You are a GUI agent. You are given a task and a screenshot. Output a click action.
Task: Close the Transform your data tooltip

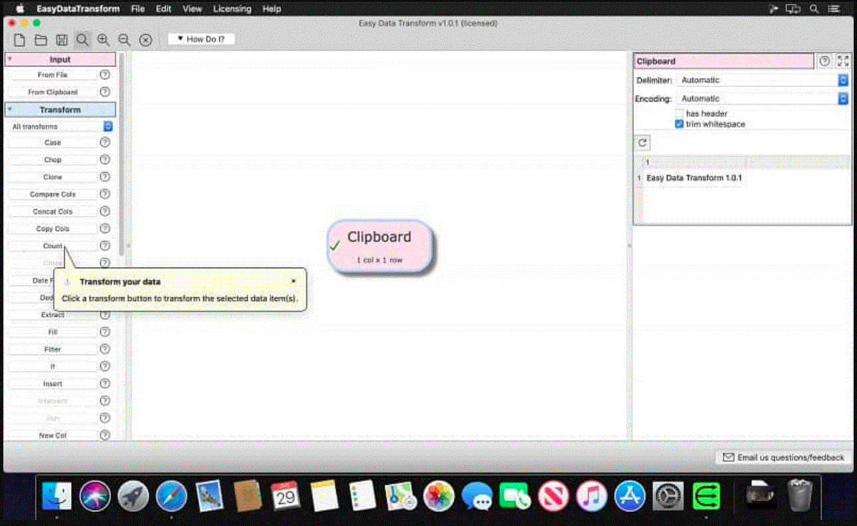tap(294, 281)
